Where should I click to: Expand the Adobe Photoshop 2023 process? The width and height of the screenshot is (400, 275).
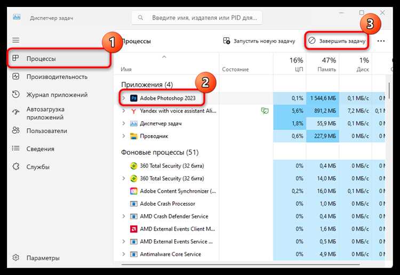pyautogui.click(x=124, y=98)
